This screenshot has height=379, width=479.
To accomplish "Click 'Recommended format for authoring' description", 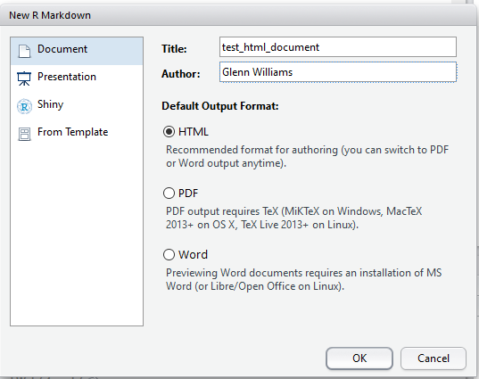I will point(307,156).
